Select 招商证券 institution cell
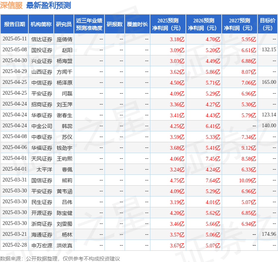This screenshot has height=262, width=278. point(42,104)
